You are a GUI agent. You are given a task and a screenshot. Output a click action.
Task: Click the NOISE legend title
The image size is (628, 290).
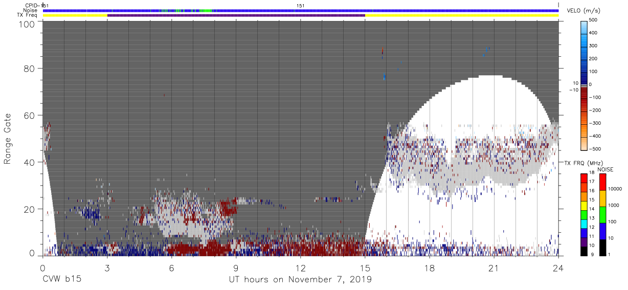pos(605,169)
